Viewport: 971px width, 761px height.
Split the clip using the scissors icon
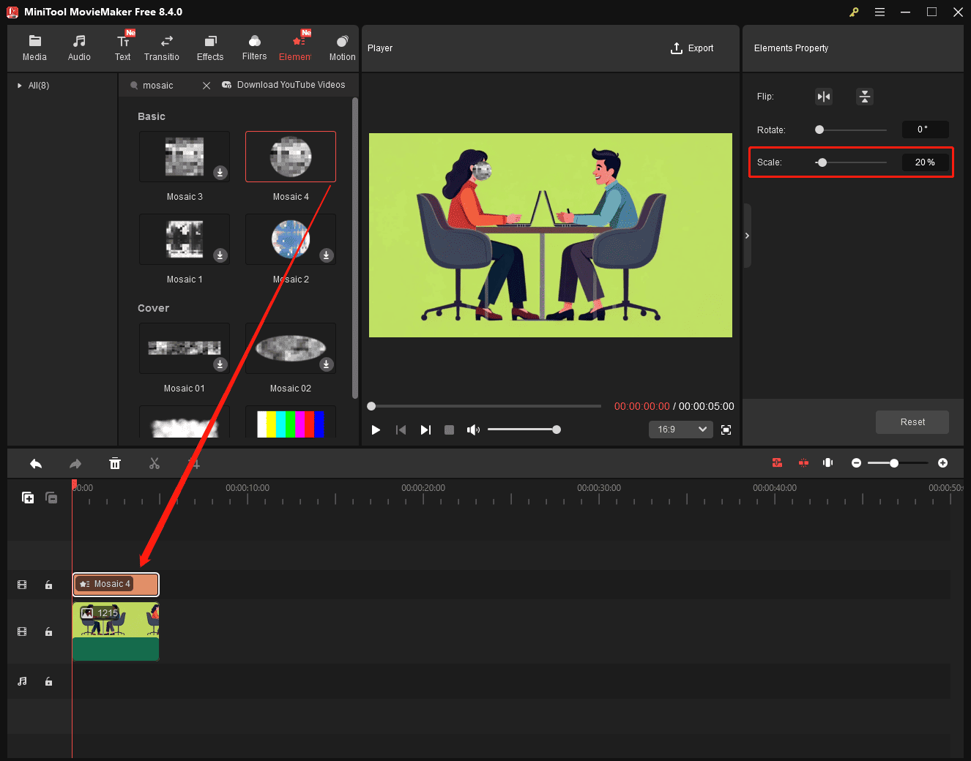[x=155, y=462]
